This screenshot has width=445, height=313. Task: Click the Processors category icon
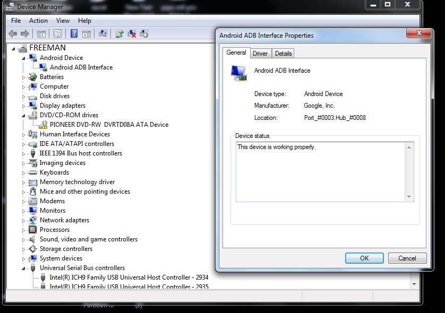pyautogui.click(x=33, y=230)
